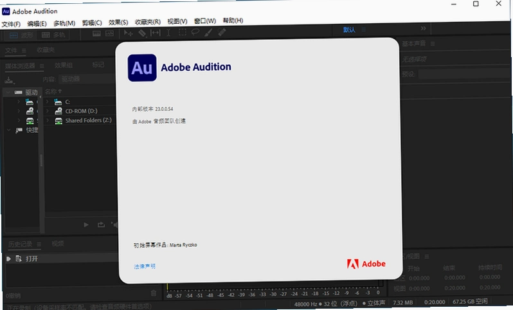Switch to the 效果组 tab
Image resolution: width=513 pixels, height=310 pixels.
coord(64,65)
